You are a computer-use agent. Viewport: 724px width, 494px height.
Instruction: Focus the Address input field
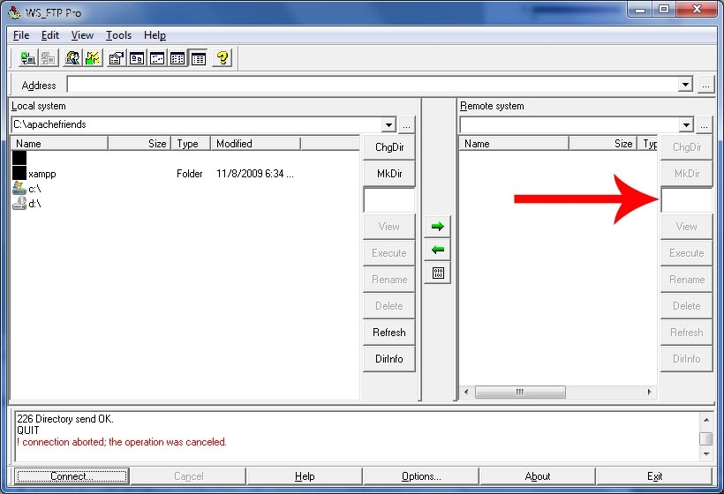(373, 85)
